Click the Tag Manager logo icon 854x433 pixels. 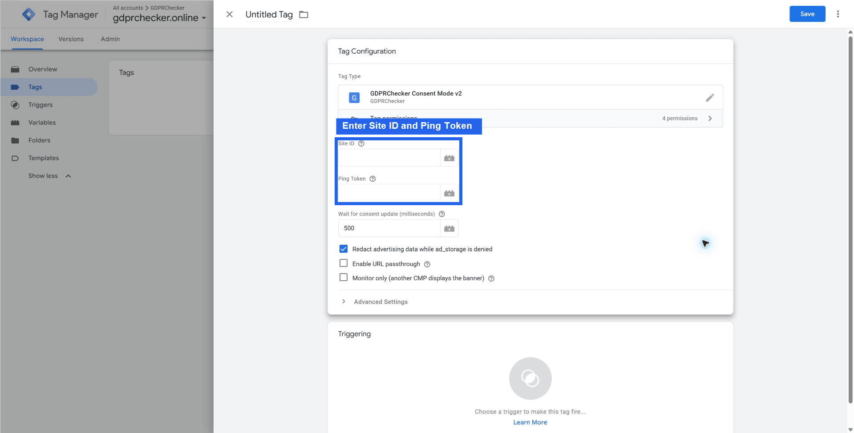(x=28, y=15)
